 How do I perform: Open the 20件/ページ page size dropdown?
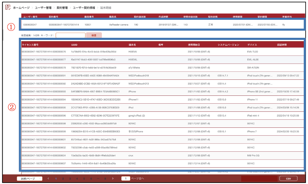coord(29,178)
